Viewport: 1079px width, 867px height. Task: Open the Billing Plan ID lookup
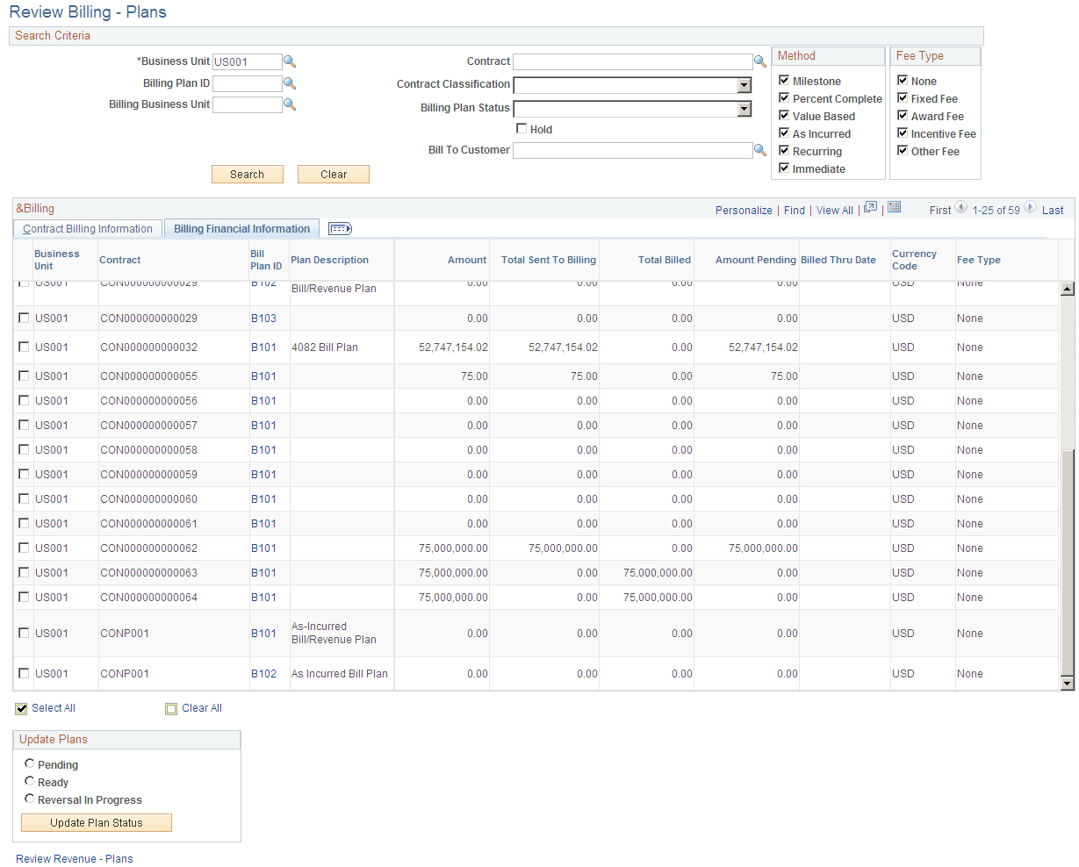click(290, 83)
